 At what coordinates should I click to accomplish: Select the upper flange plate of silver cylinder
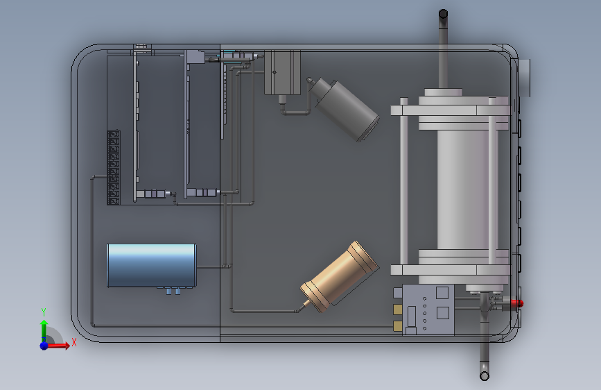(x=451, y=110)
